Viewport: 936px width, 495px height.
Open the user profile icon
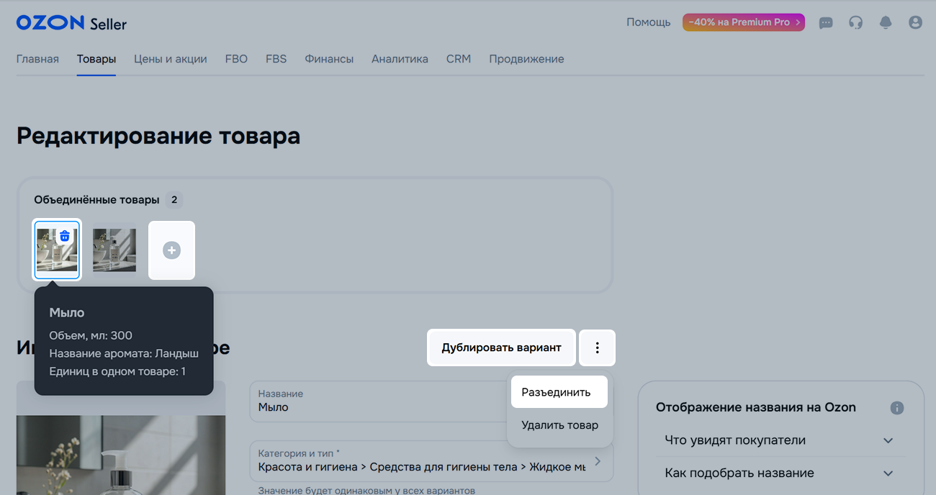click(x=915, y=23)
